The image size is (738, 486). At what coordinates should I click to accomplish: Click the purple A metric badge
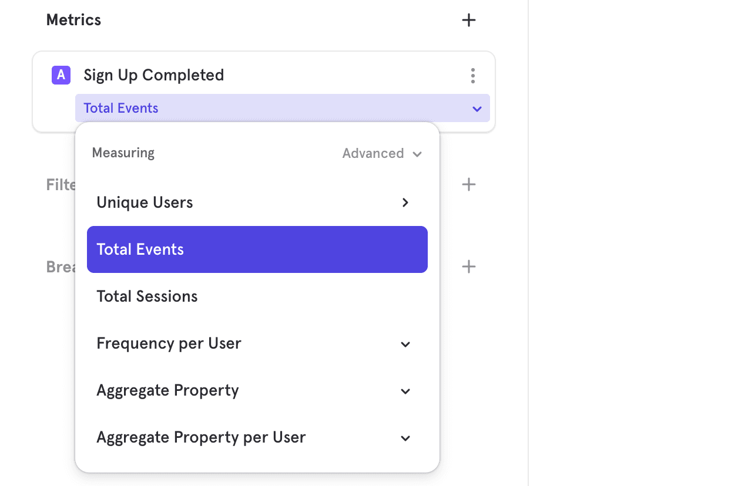tap(61, 75)
